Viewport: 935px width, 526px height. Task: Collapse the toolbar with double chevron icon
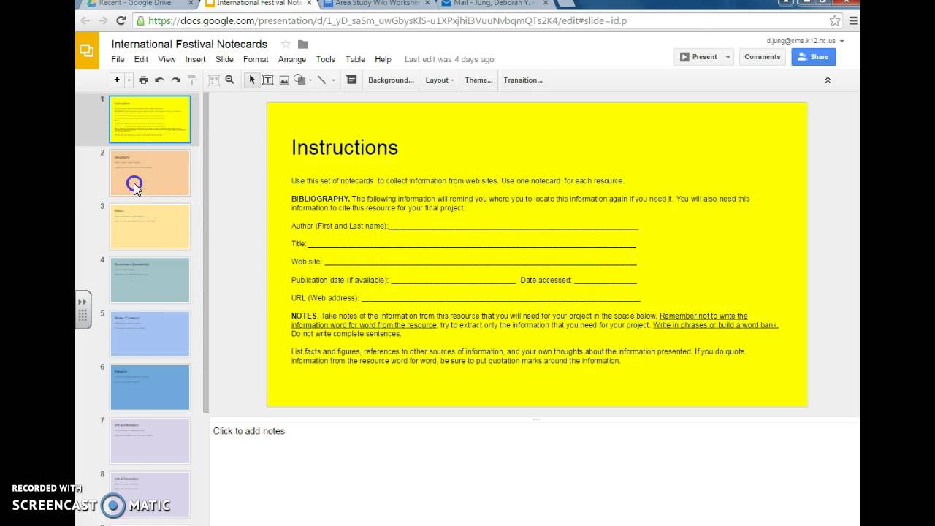828,80
